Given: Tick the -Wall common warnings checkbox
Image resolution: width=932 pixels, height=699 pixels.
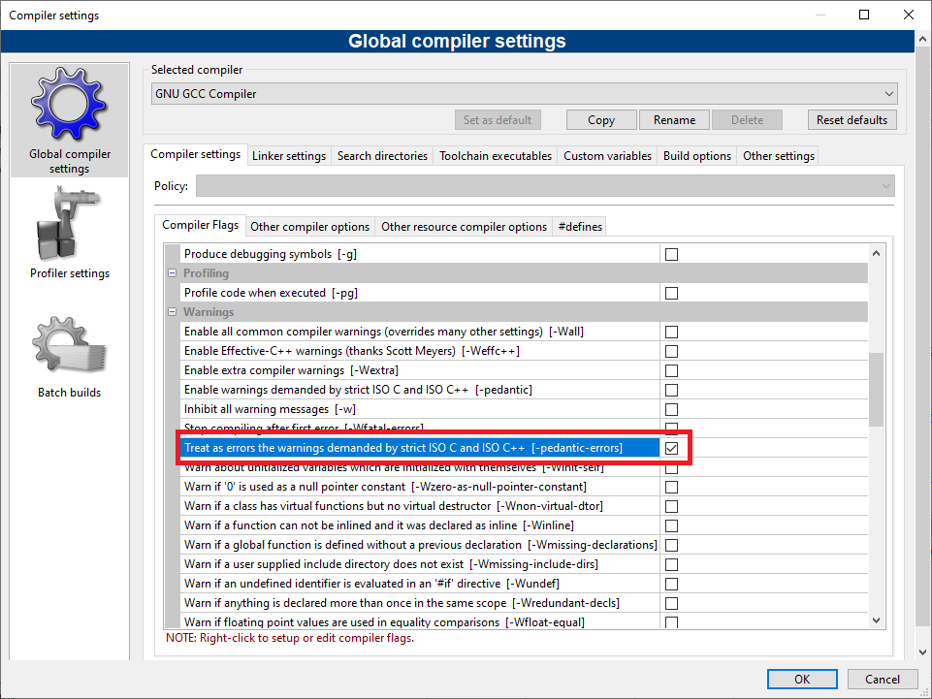Looking at the screenshot, I should click(x=671, y=332).
